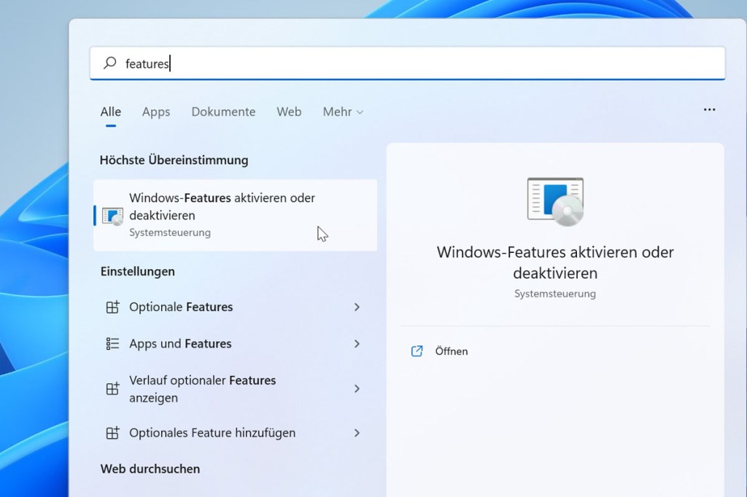Expand the Optionale Features chevron

coord(357,307)
